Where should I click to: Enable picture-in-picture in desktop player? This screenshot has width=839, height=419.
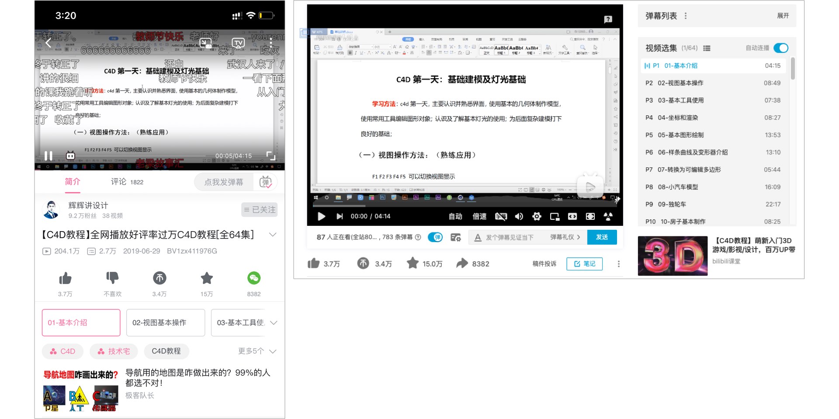(555, 216)
